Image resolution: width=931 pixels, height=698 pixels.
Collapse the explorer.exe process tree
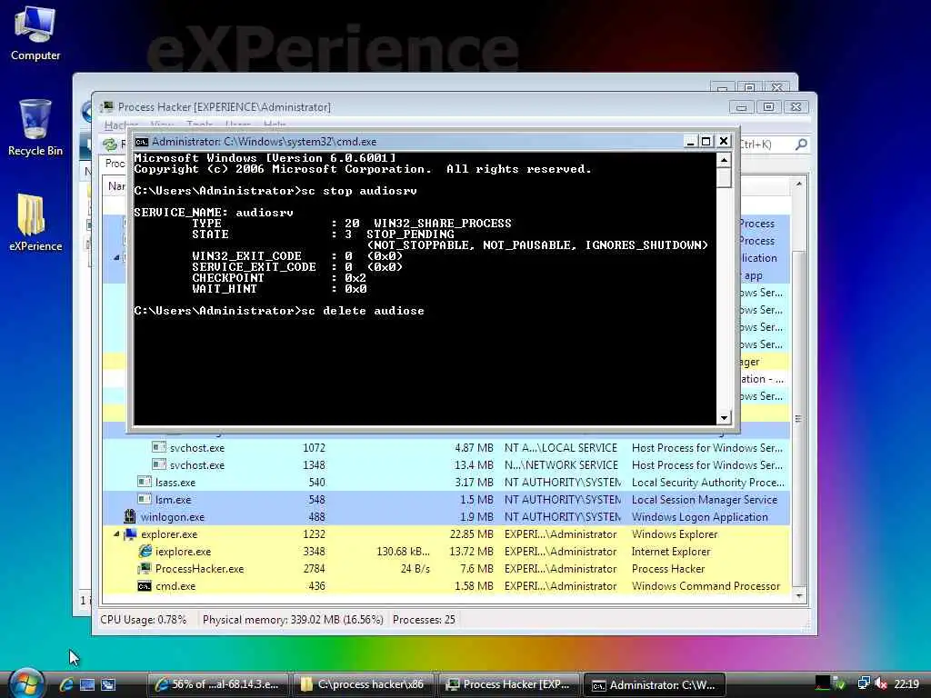(116, 534)
